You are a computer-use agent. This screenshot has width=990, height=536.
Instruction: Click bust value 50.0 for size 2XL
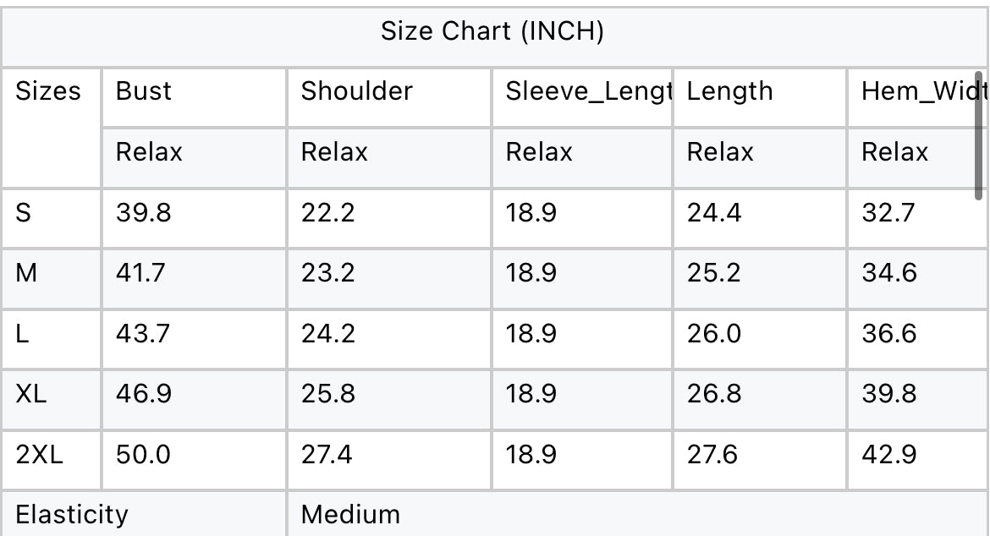(x=143, y=455)
